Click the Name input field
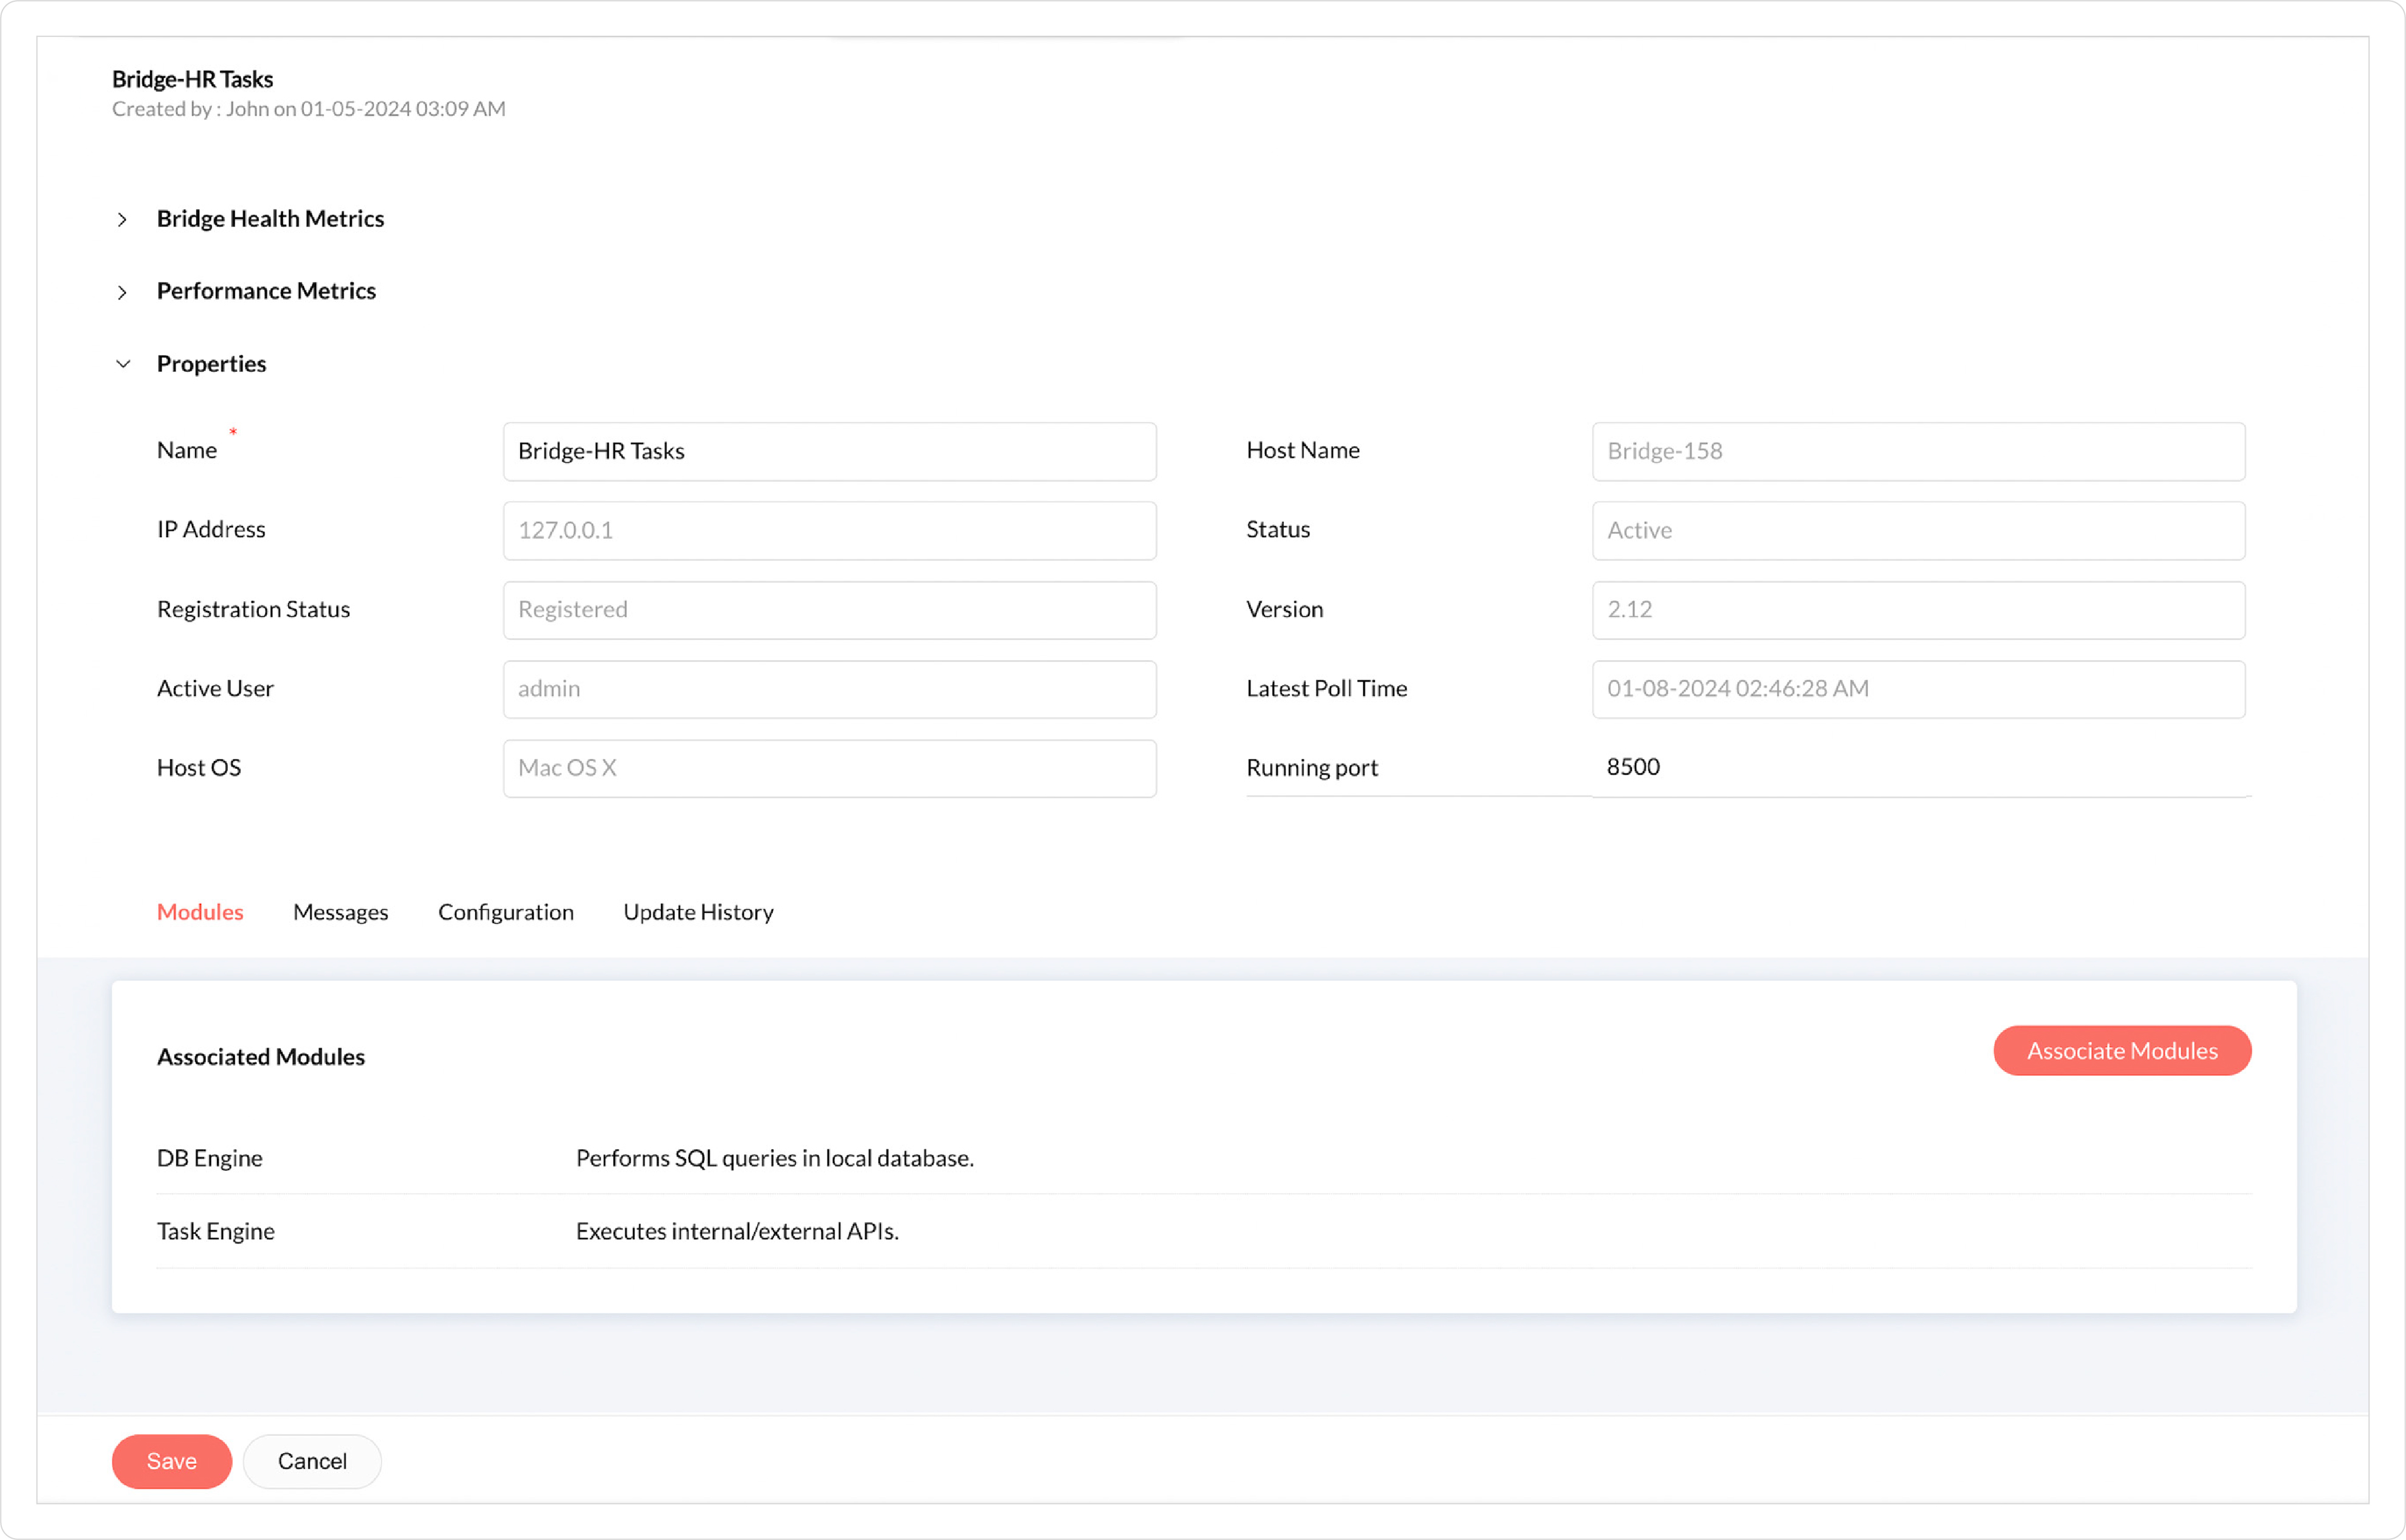Screen dimensions: 2406x1540 pos(829,451)
